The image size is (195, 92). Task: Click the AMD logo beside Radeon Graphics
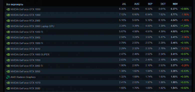point(8,77)
